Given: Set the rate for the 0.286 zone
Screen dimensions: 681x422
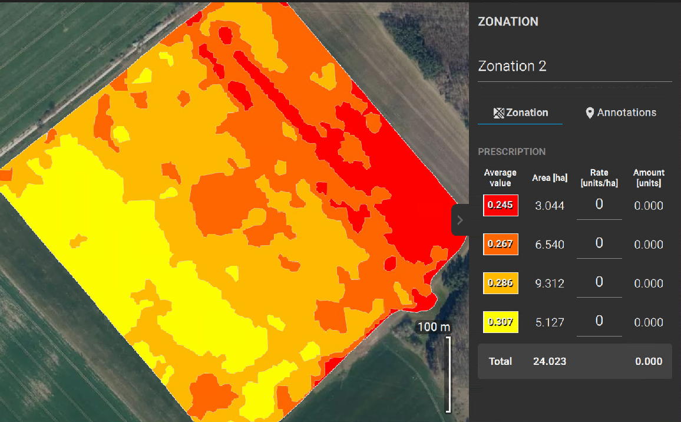Looking at the screenshot, I should tap(599, 282).
